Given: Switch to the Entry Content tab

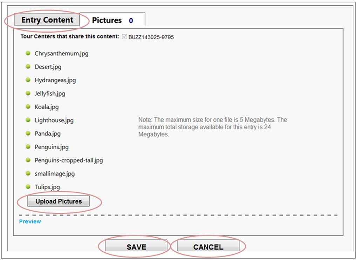Looking at the screenshot, I should coord(47,20).
